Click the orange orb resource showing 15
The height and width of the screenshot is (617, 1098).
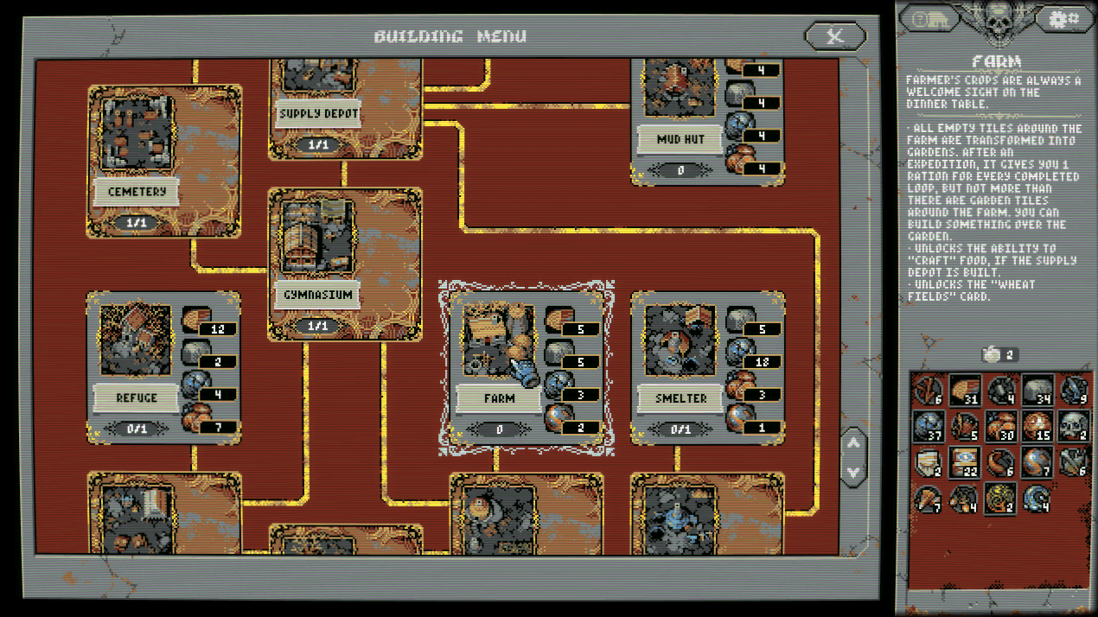[1037, 426]
